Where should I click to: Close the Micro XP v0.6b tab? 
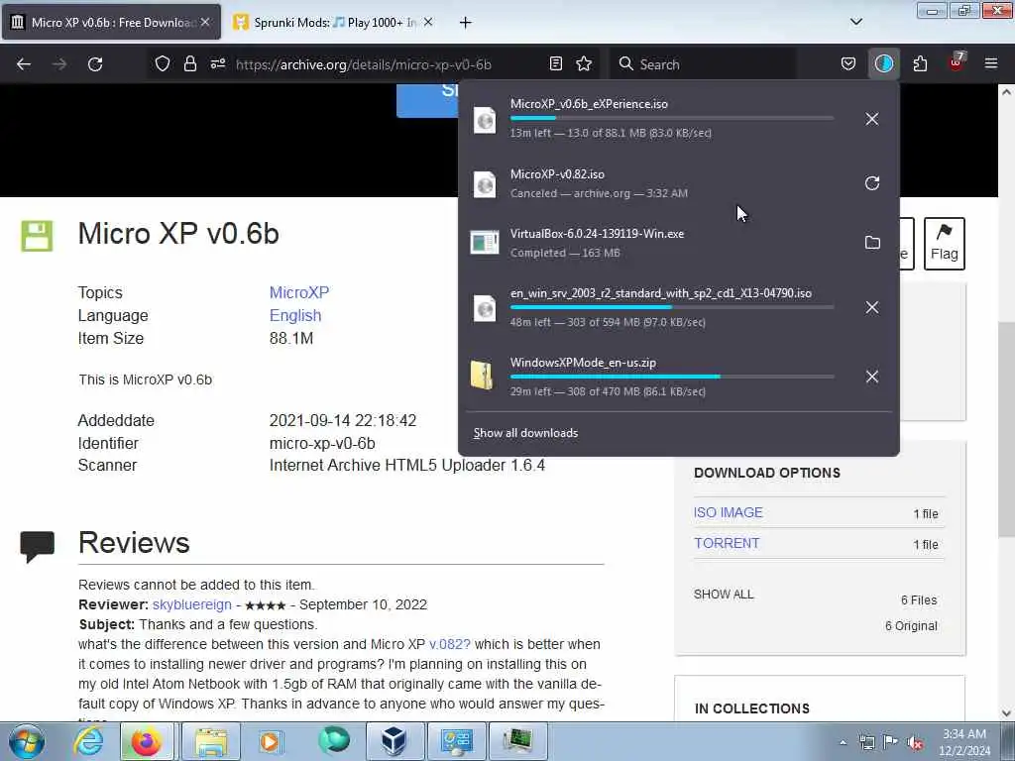205,22
